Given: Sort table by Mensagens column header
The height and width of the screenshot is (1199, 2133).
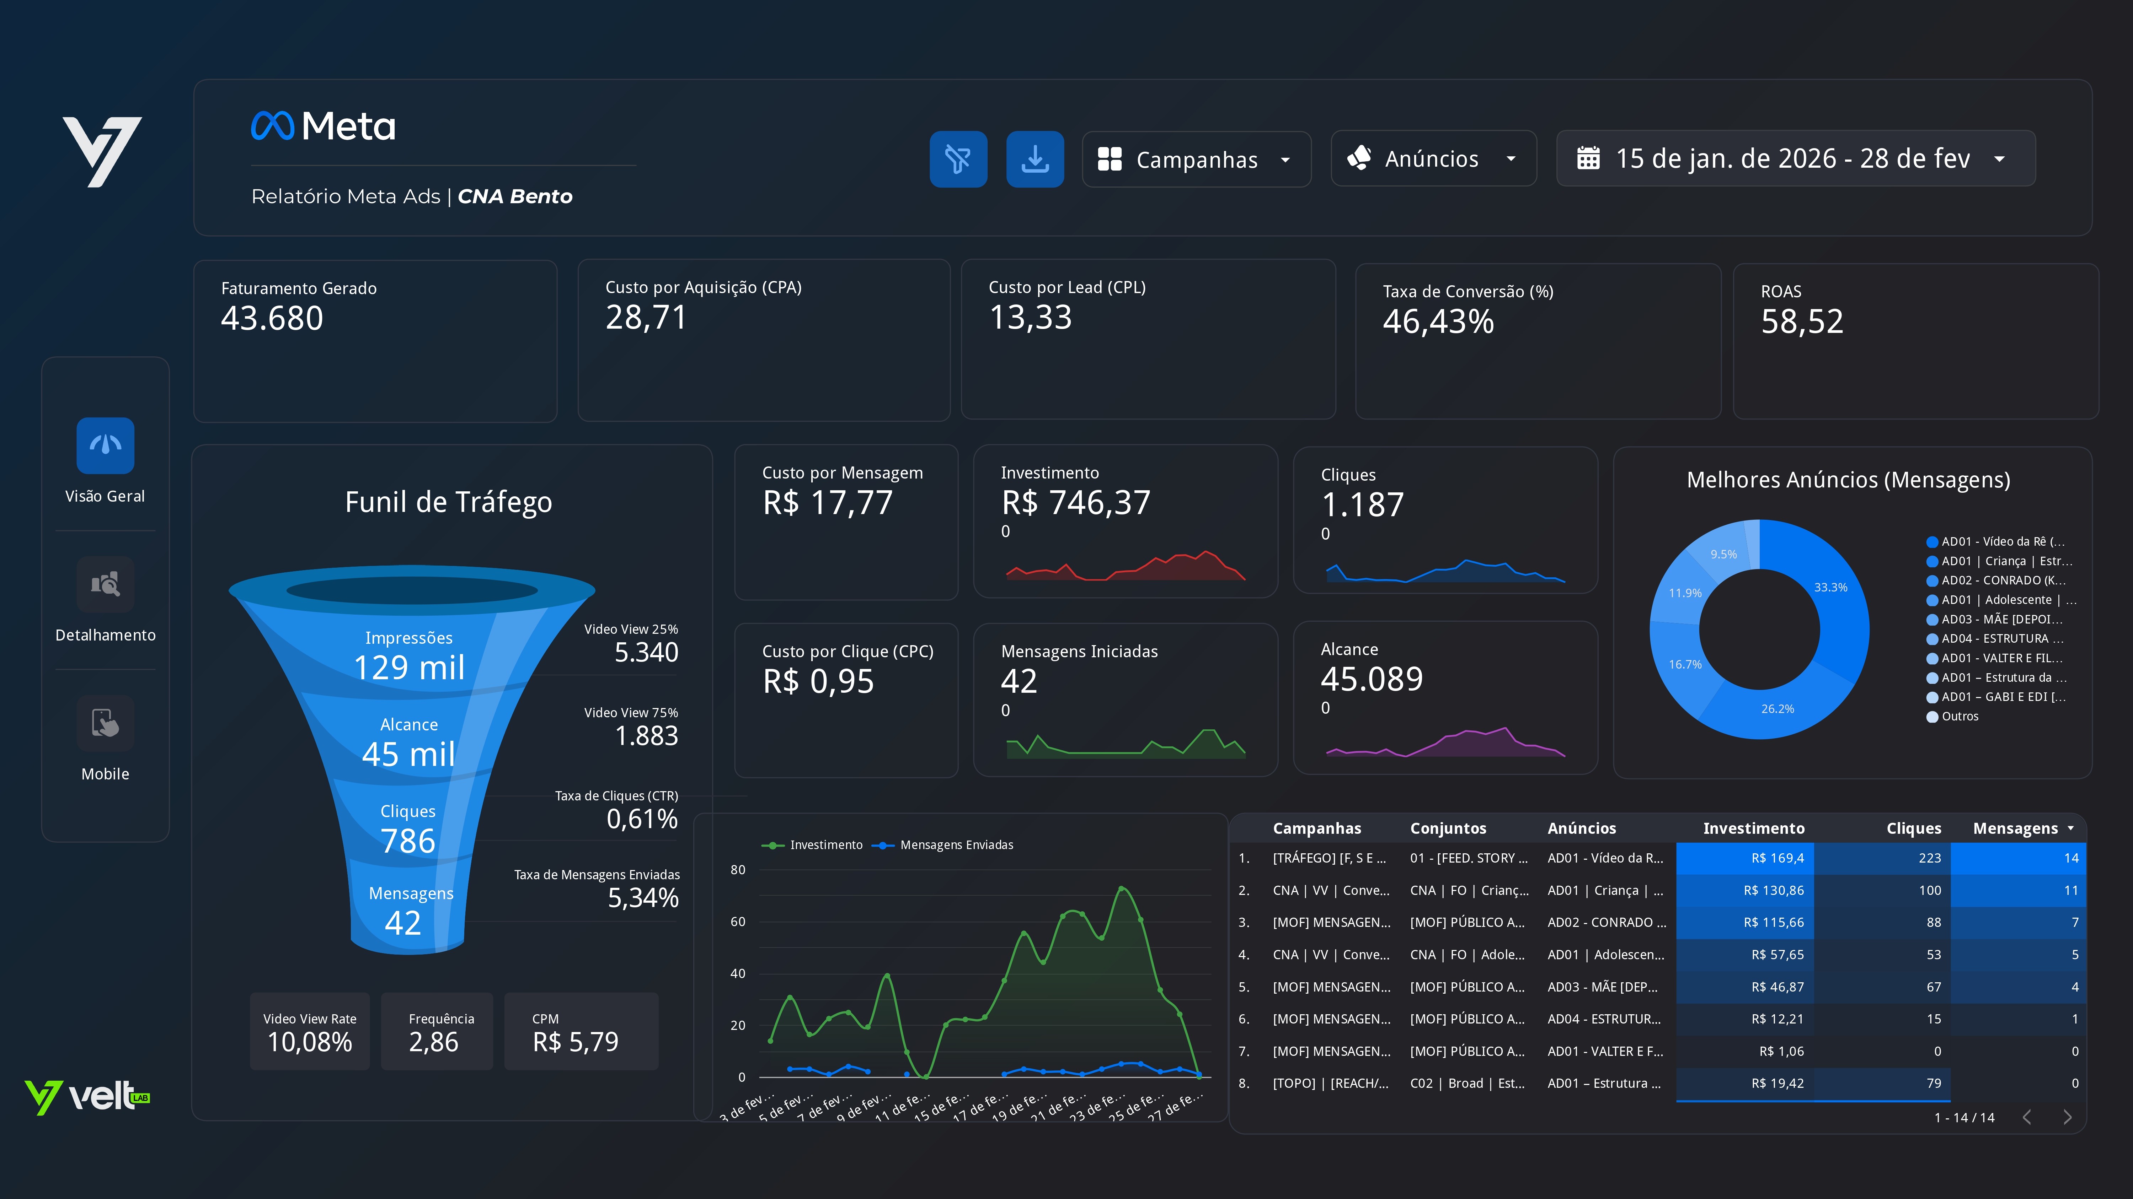Looking at the screenshot, I should coord(2015,828).
